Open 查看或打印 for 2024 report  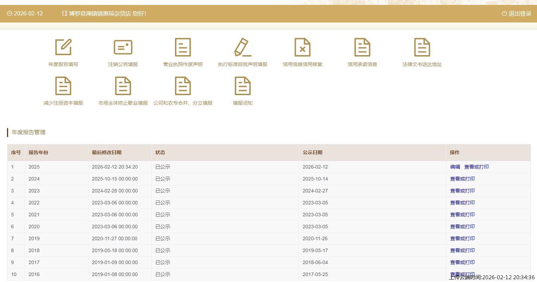tap(462, 179)
